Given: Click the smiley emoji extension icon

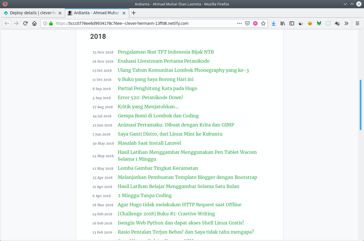Looking at the screenshot, I should click(x=310, y=23).
